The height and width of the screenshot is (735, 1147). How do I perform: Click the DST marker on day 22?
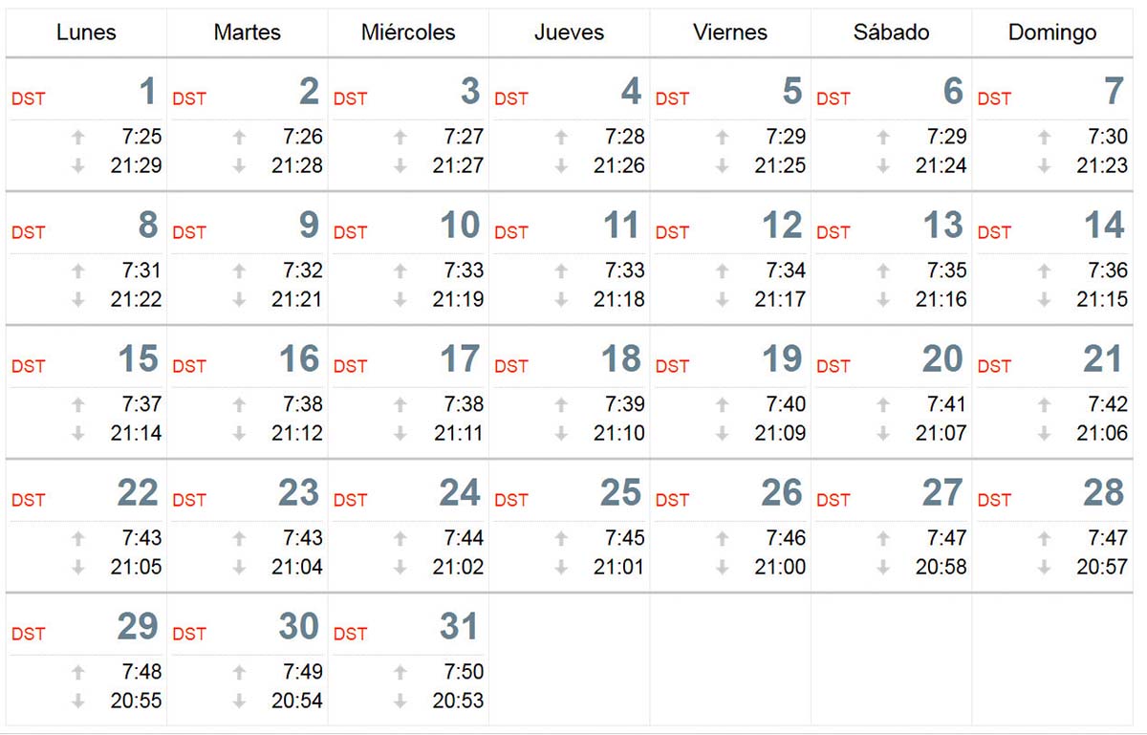[28, 500]
